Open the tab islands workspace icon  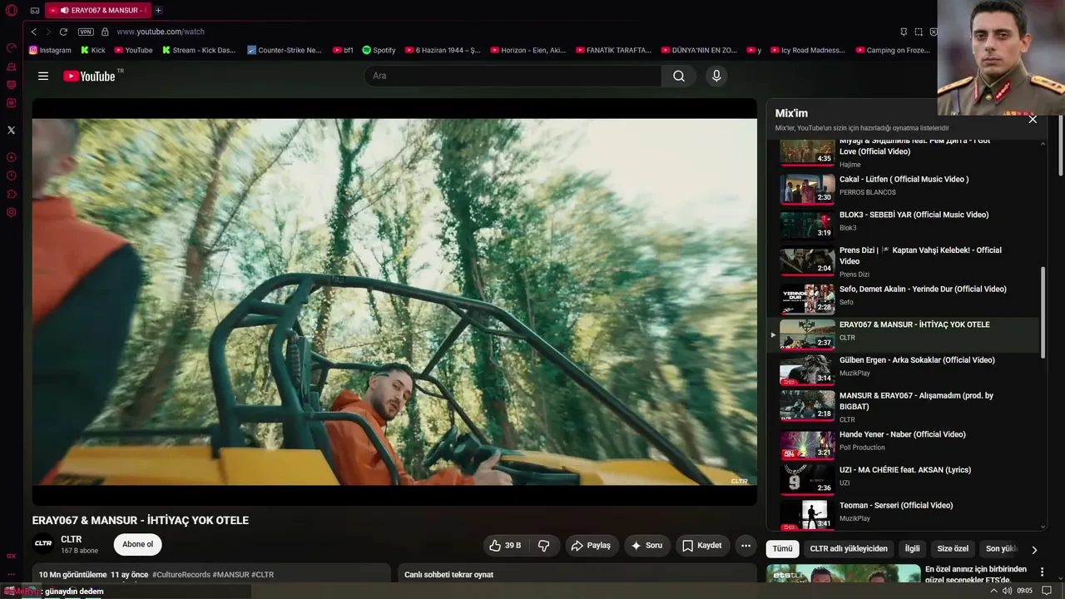coord(35,11)
